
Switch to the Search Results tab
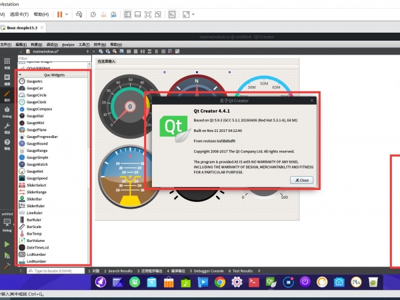click(121, 271)
